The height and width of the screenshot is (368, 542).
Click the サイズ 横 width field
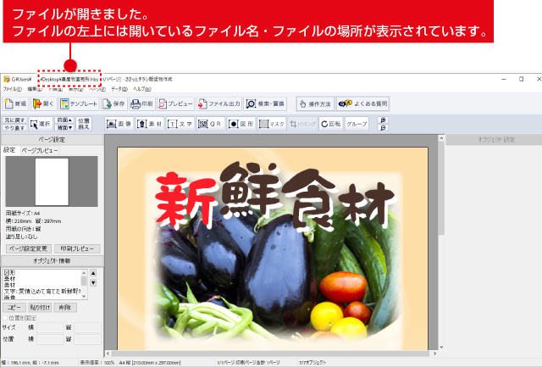coord(50,327)
